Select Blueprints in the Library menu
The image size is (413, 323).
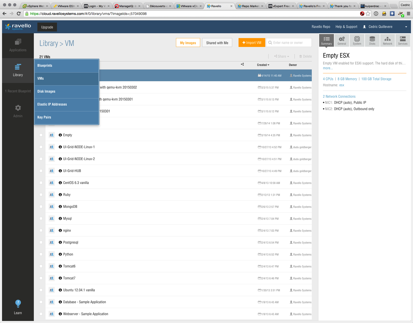pyautogui.click(x=45, y=65)
